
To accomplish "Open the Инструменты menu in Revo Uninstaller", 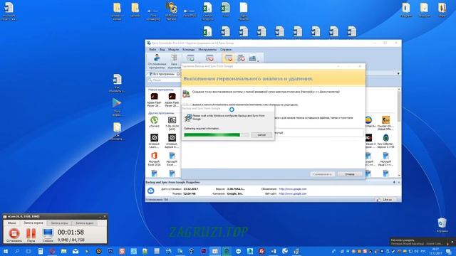I will [x=207, y=50].
